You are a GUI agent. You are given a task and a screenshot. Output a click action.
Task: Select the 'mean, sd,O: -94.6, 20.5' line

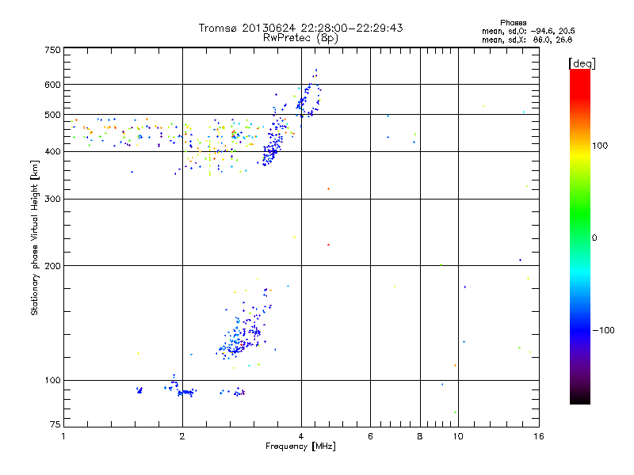(x=528, y=31)
